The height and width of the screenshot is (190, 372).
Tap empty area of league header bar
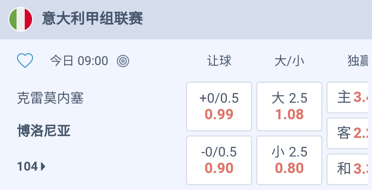coord(258,19)
